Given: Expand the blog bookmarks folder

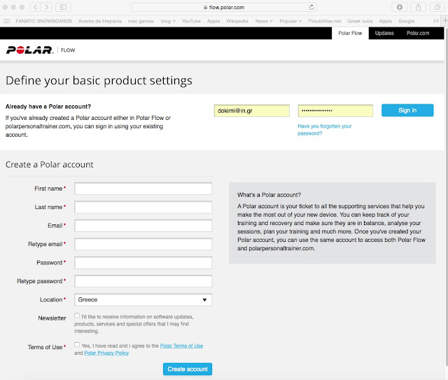Looking at the screenshot, I should tap(168, 21).
